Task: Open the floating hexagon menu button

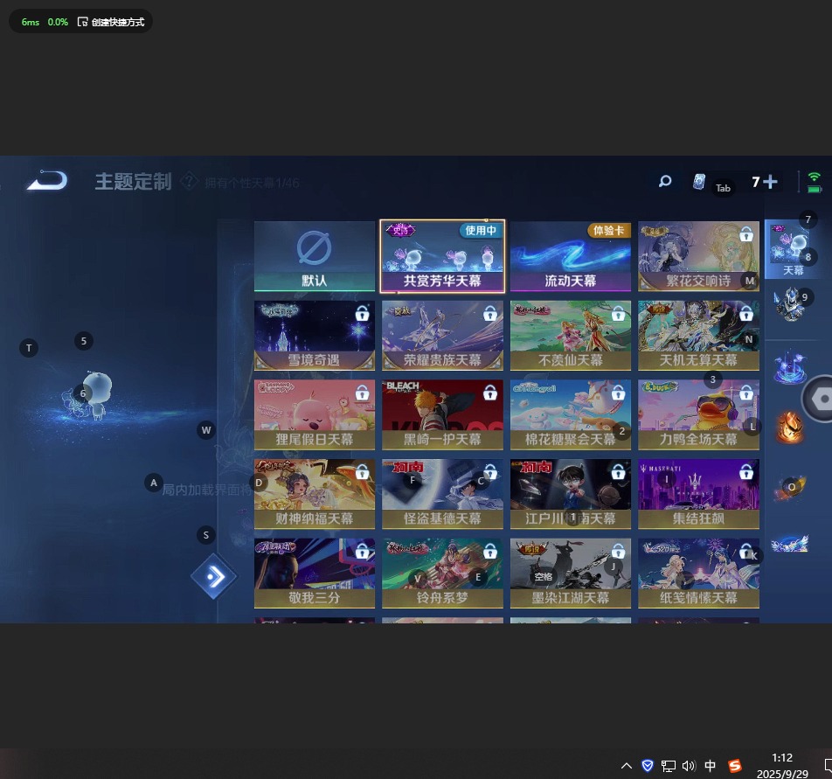Action: pyautogui.click(x=821, y=399)
